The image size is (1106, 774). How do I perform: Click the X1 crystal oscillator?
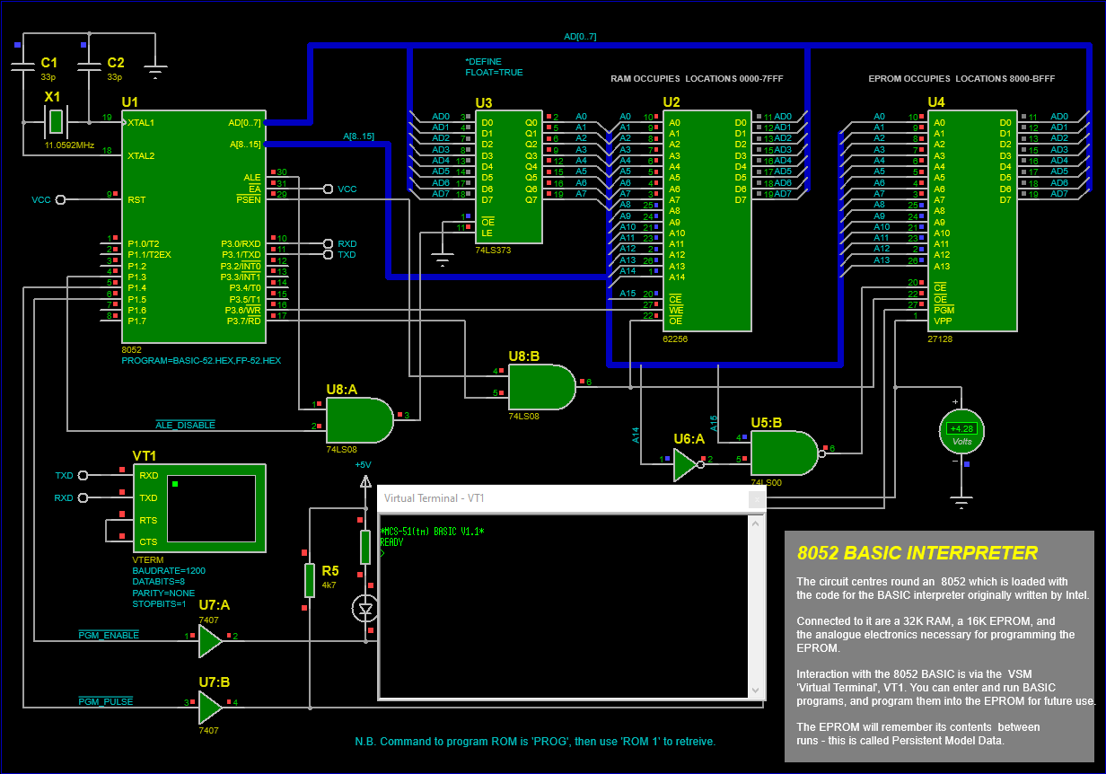point(56,120)
